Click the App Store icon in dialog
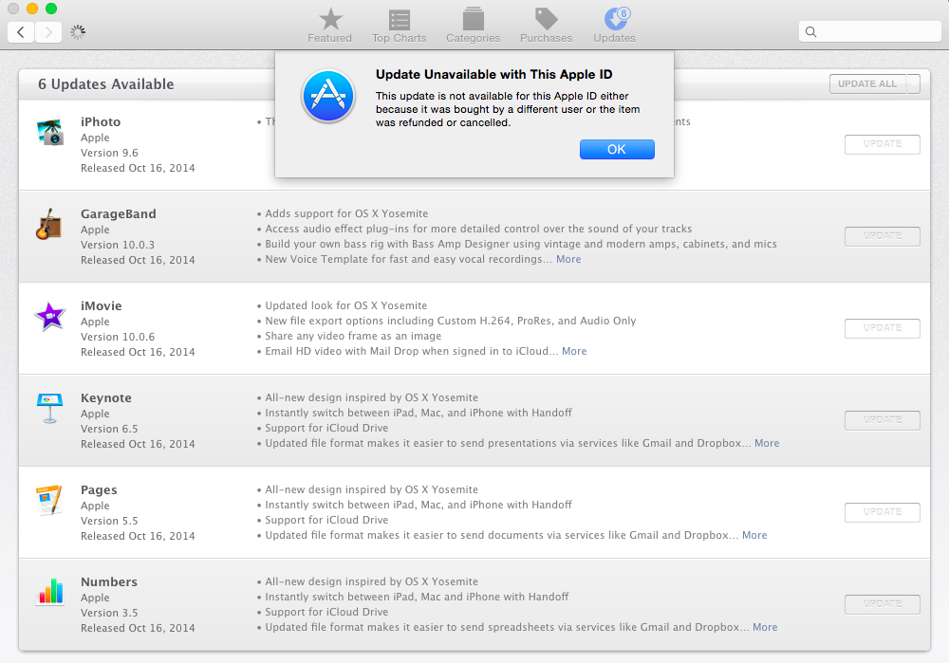 click(x=328, y=96)
